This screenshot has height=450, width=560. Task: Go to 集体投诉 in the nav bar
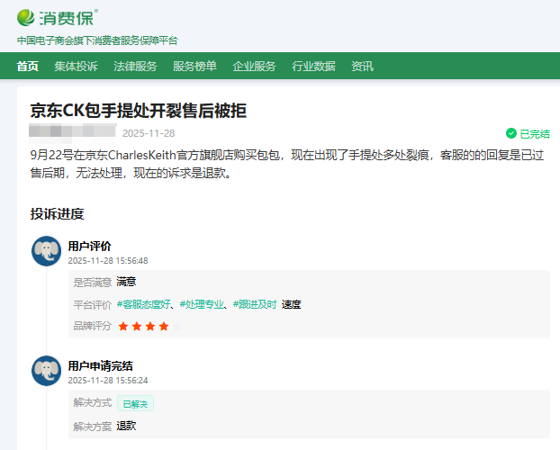click(76, 66)
